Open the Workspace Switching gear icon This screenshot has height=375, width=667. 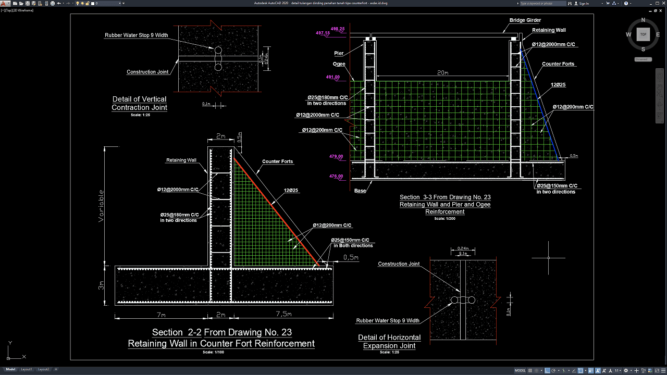626,370
